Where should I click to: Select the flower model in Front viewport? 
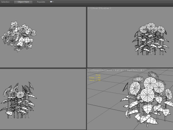(151, 39)
